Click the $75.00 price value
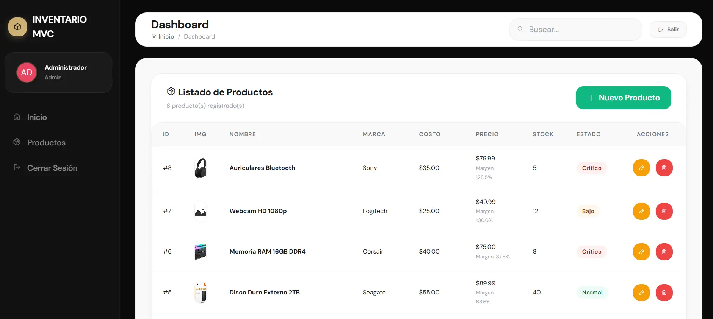 pyautogui.click(x=486, y=247)
